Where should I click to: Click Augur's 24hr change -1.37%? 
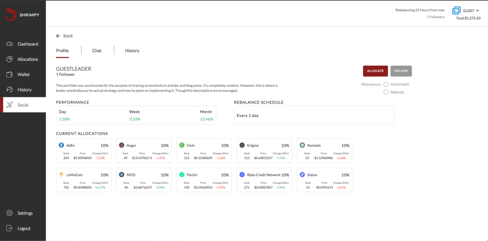click(160, 158)
